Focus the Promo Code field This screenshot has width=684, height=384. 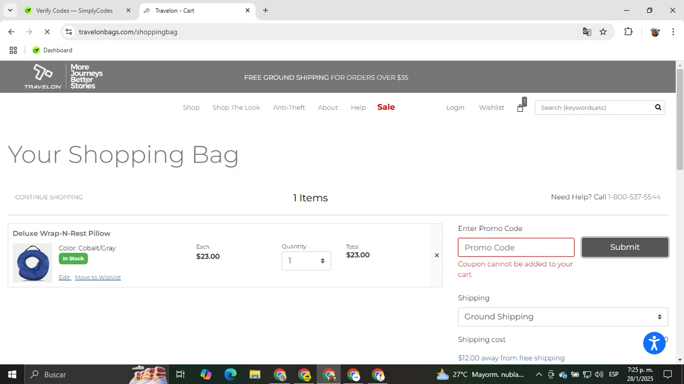(516, 247)
